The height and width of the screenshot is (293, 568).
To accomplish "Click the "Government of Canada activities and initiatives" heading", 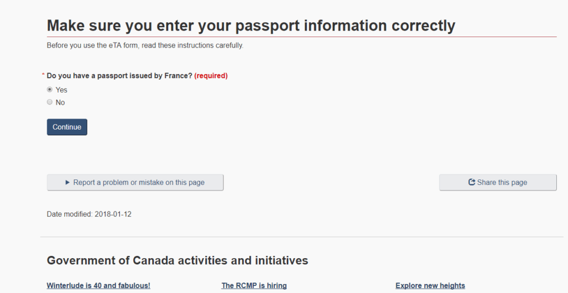I will point(177,260).
